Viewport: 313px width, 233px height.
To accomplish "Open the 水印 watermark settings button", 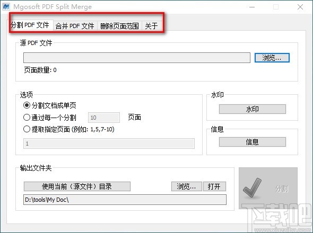I will point(253,109).
